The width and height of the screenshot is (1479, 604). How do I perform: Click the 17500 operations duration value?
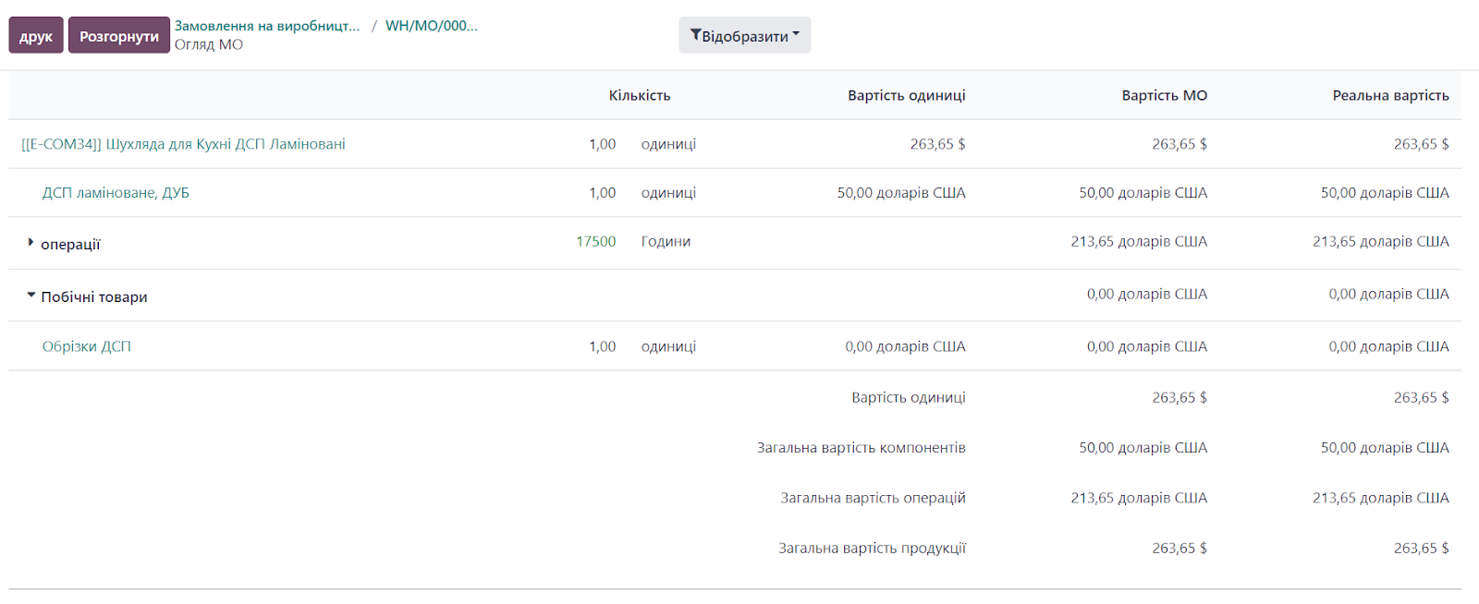pyautogui.click(x=595, y=241)
